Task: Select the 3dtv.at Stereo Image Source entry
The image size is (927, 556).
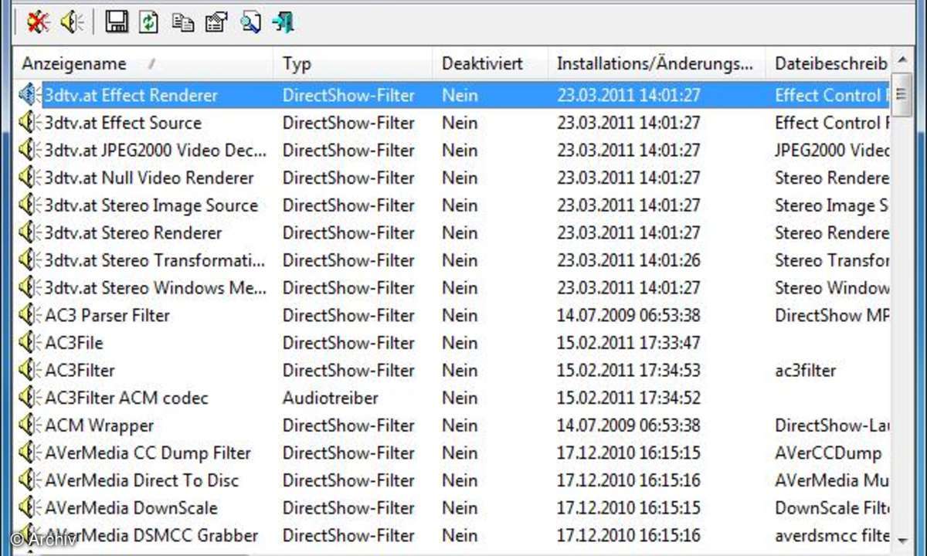Action: click(x=151, y=205)
